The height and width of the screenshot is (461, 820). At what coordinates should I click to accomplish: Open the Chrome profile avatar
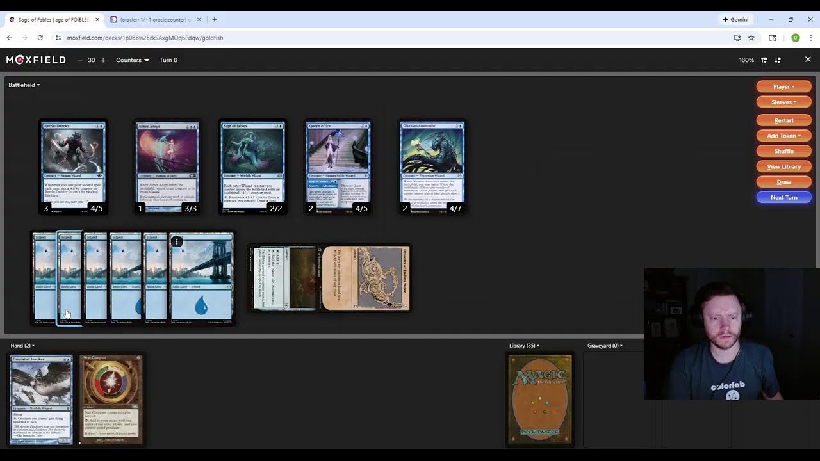point(795,38)
